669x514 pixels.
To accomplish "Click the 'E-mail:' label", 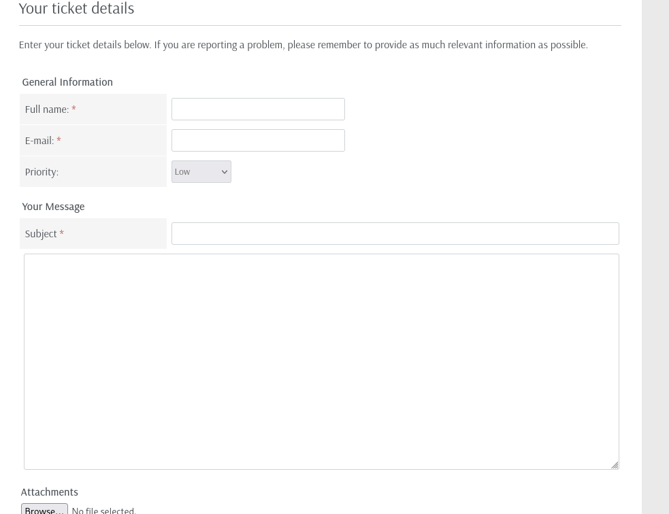I will point(39,141).
